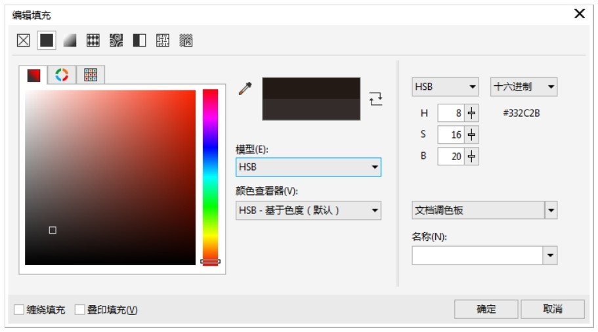
Task: Select the Vector pattern fill icon
Action: click(x=93, y=40)
